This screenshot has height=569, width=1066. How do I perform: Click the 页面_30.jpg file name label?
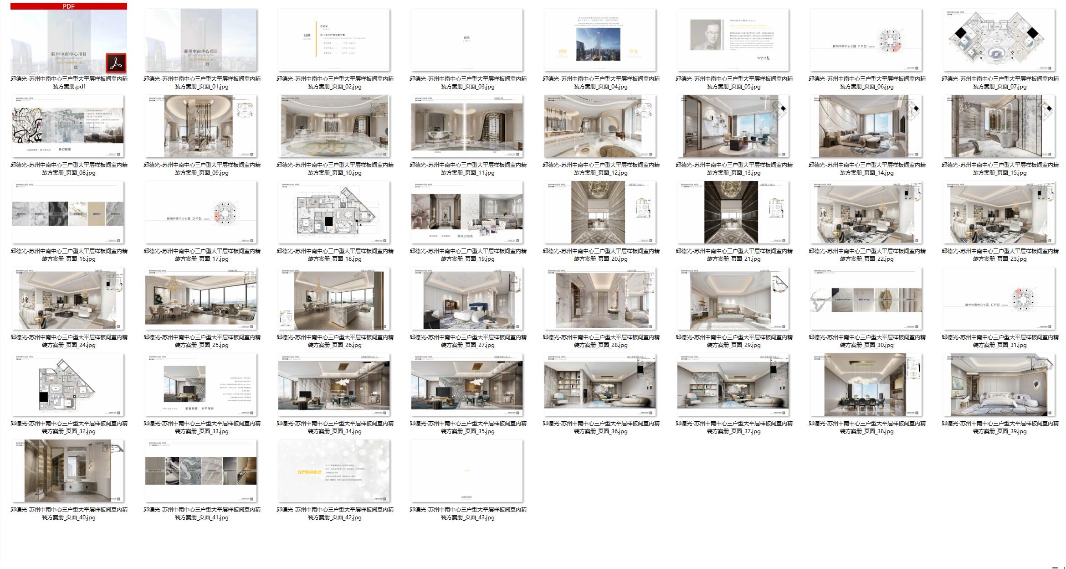(867, 341)
